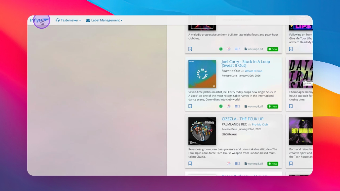Click track list icon on melodic-progressive anthem card
The width and height of the screenshot is (340, 191).
click(x=237, y=49)
